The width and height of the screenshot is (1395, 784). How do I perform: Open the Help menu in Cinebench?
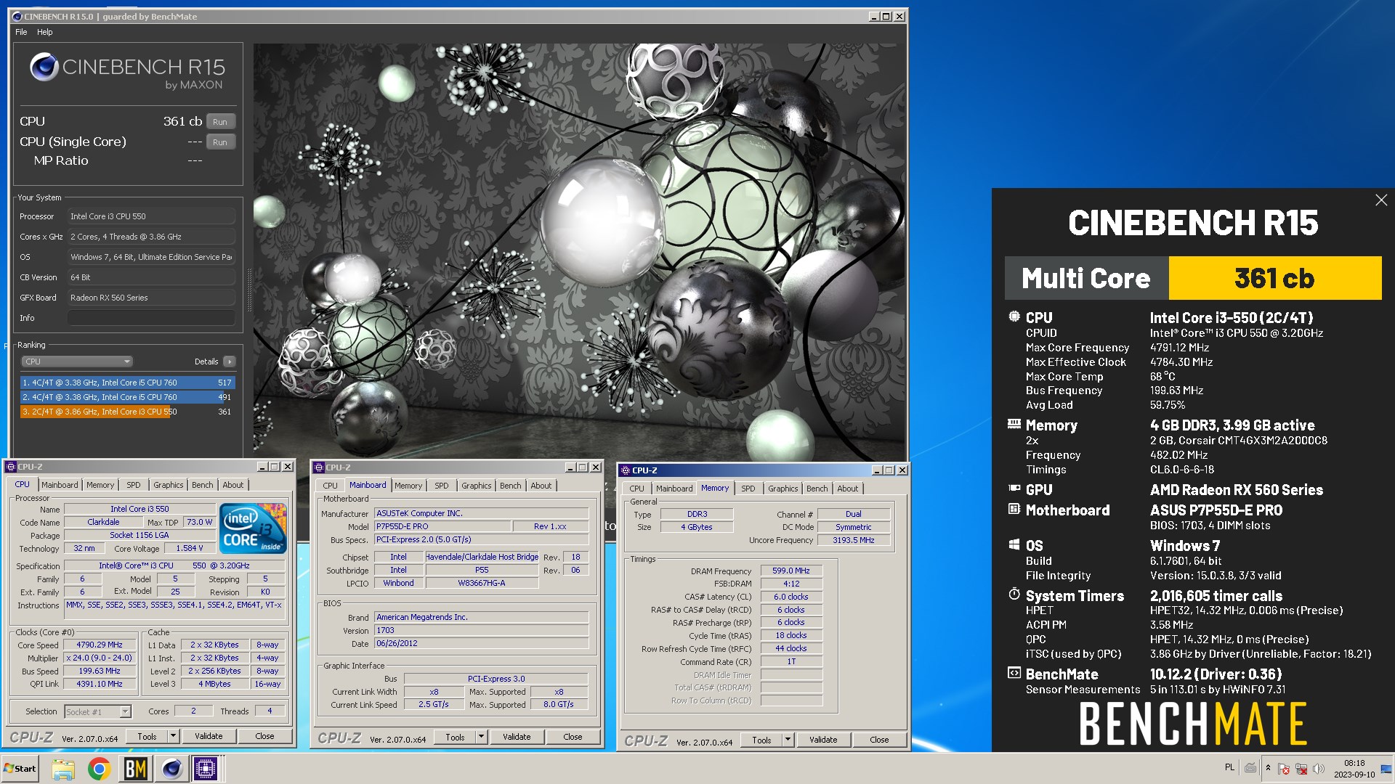click(x=45, y=32)
